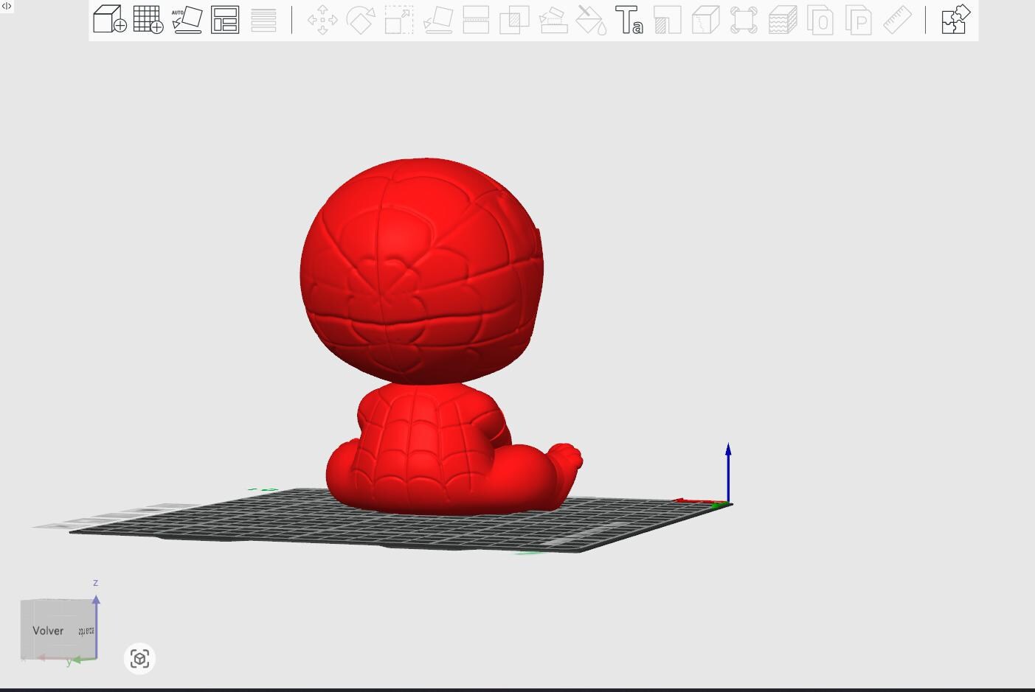Open the Assembly view puzzle icon
This screenshot has width=1035, height=692.
click(x=955, y=20)
